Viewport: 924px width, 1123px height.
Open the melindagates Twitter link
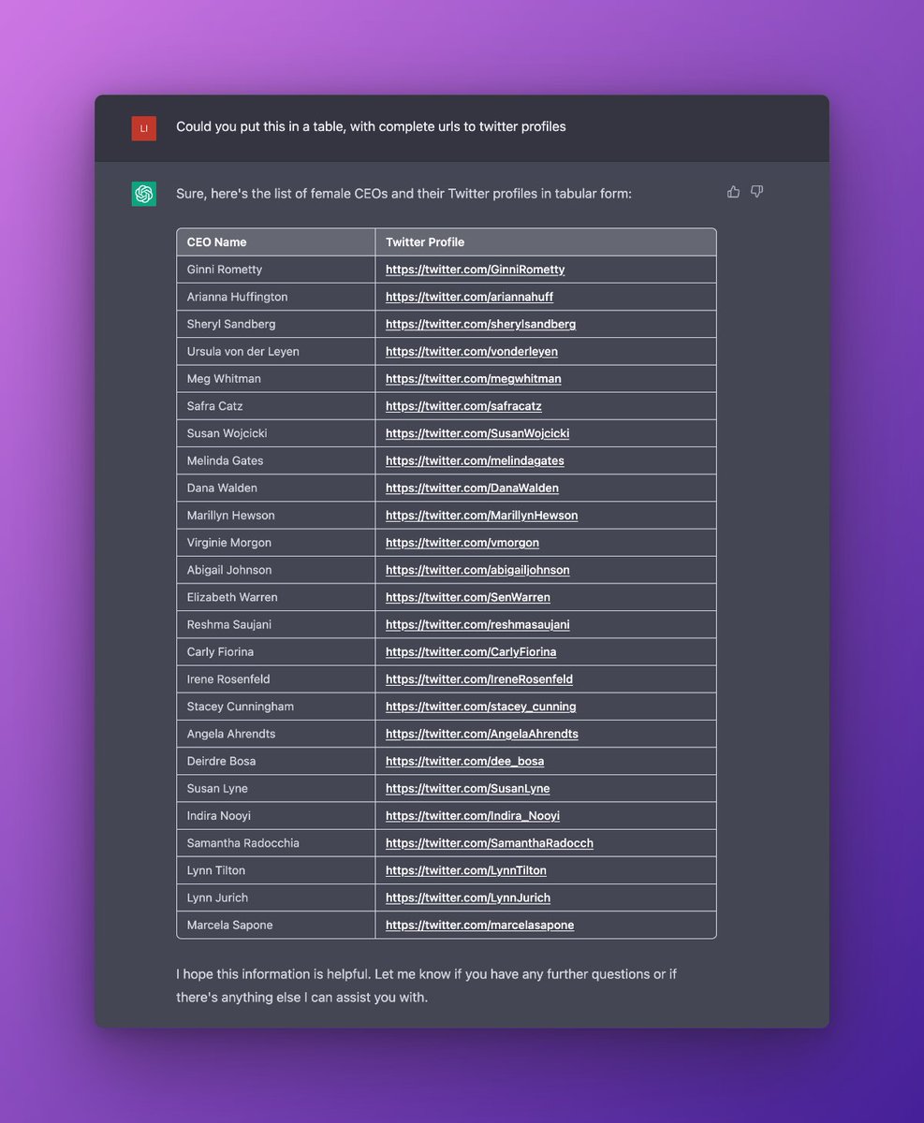tap(475, 460)
